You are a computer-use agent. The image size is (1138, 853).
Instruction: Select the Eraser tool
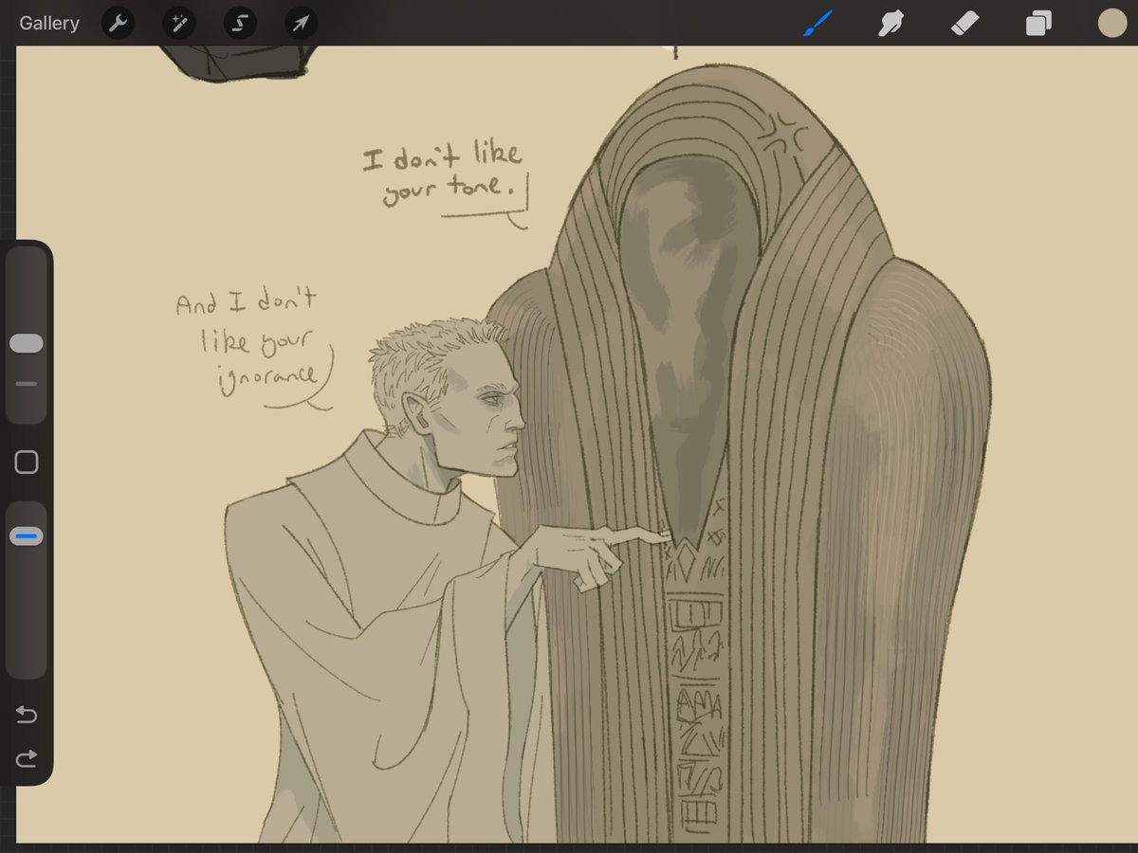964,23
